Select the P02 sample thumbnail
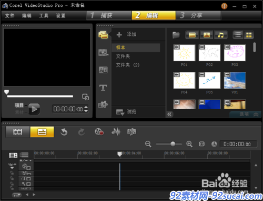The image size is (263, 201). coord(209,53)
